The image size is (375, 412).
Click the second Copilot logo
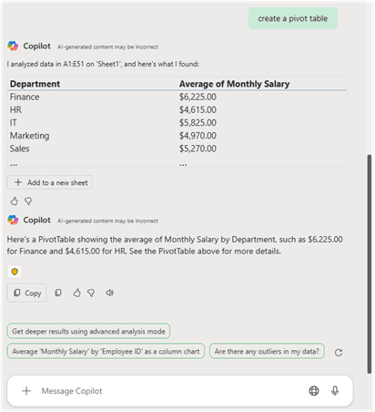click(x=13, y=220)
